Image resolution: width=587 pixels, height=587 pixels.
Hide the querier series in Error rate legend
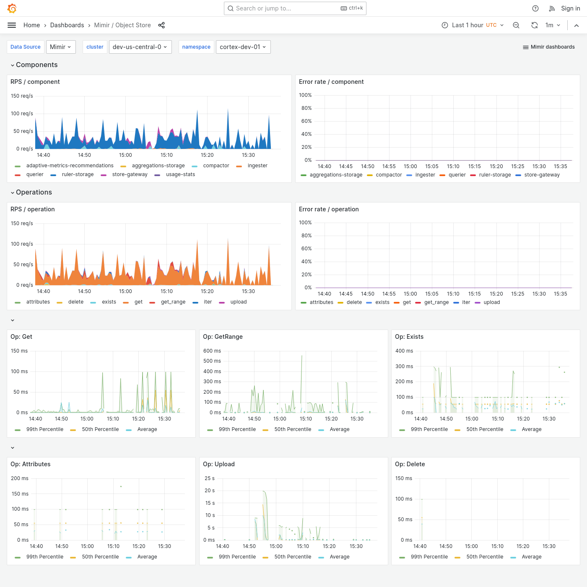pyautogui.click(x=457, y=175)
